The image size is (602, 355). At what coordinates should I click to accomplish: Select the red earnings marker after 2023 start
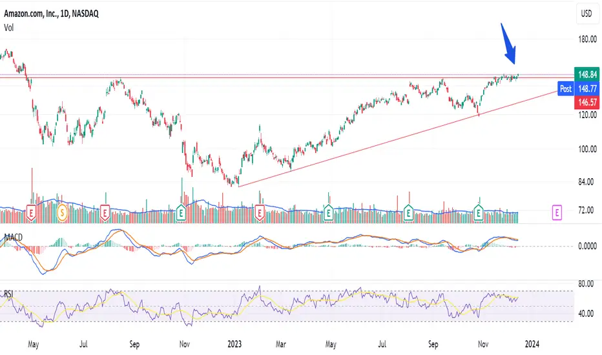260,212
